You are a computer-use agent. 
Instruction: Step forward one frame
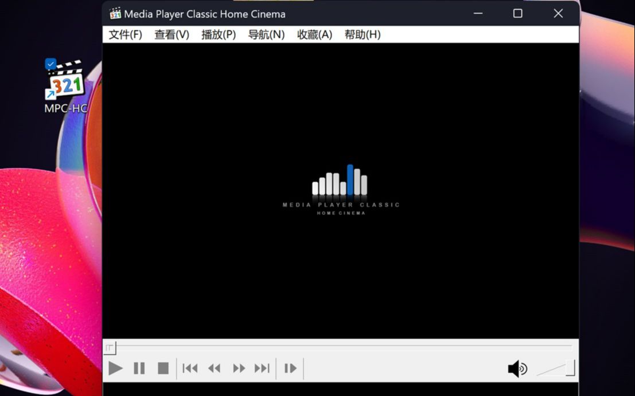290,368
